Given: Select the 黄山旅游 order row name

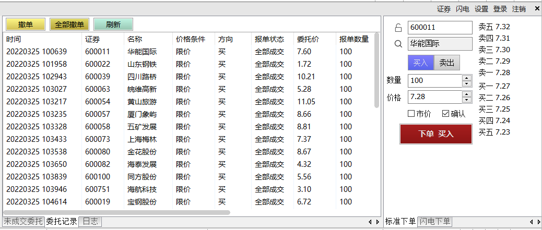Looking at the screenshot, I should point(142,102).
